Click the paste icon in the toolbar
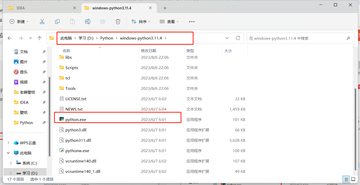 73,22
